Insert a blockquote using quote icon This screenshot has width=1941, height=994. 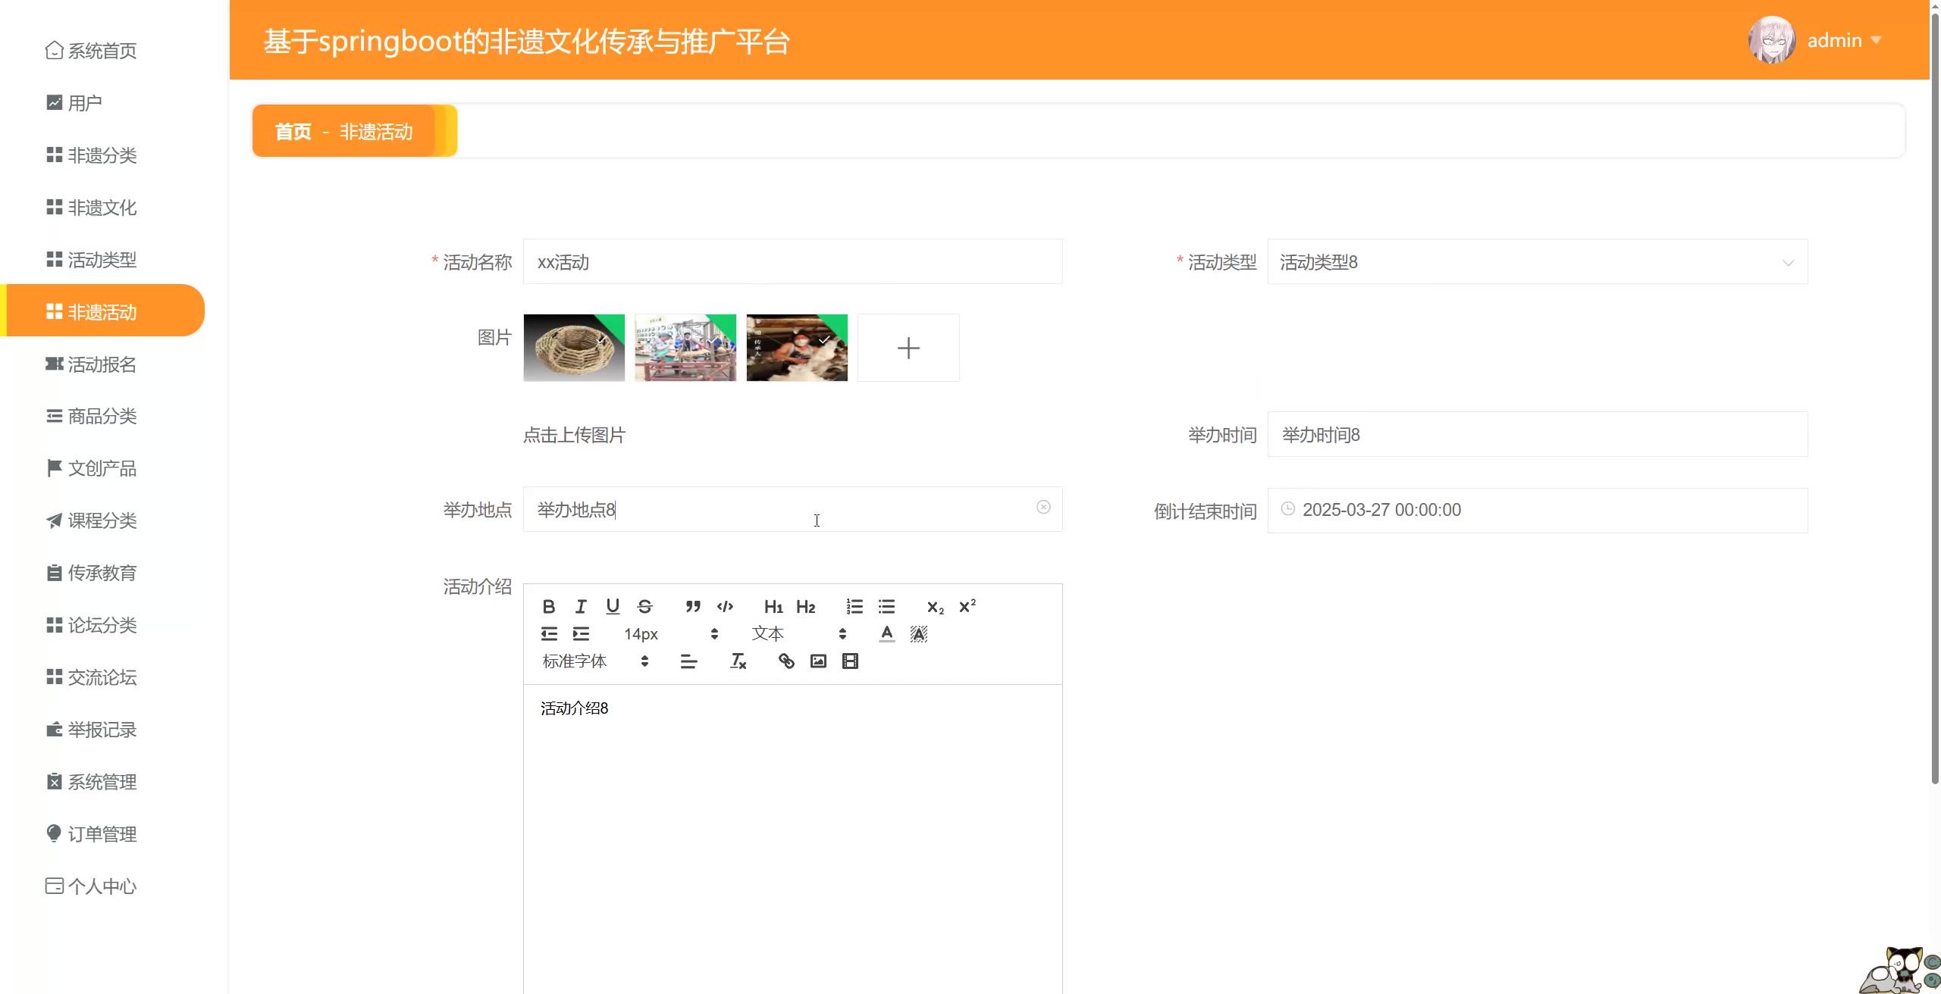click(692, 606)
